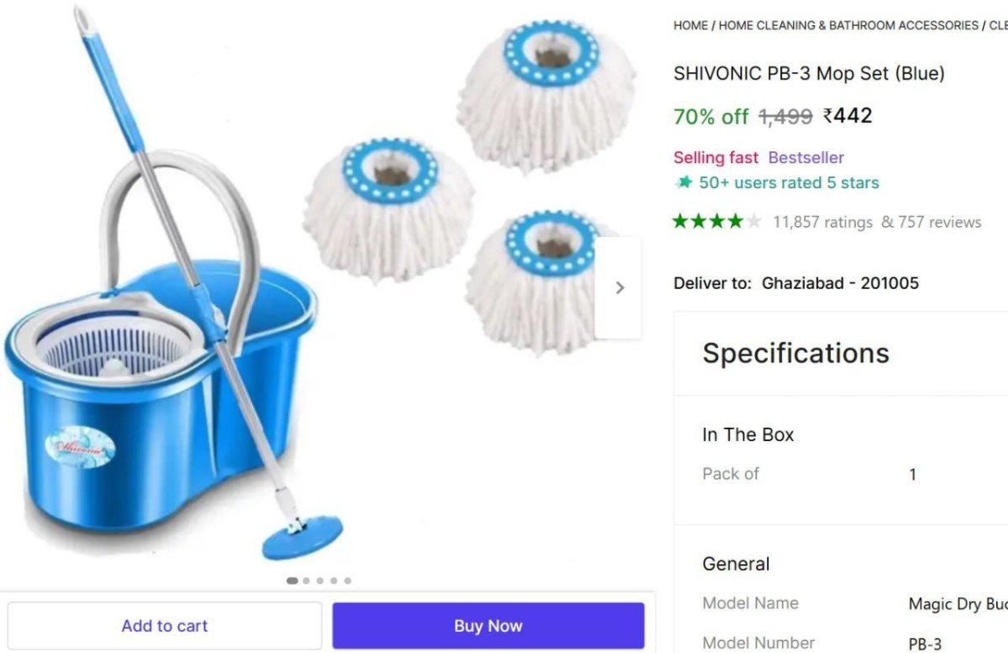The width and height of the screenshot is (1008, 653).
Task: Select the second carousel pagination dot
Action: (x=306, y=580)
